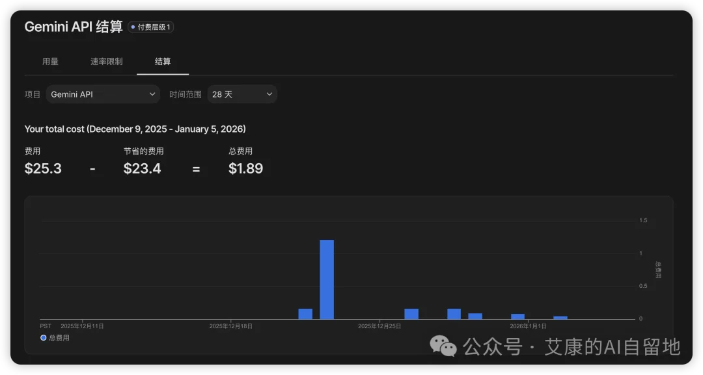Open the 项目 Gemini API dropdown
This screenshot has width=703, height=375.
[x=102, y=94]
